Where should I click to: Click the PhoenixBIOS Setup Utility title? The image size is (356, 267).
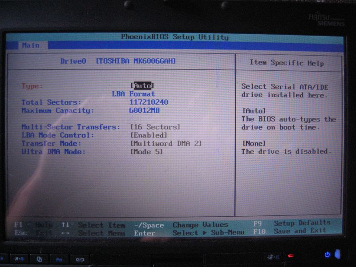174,37
